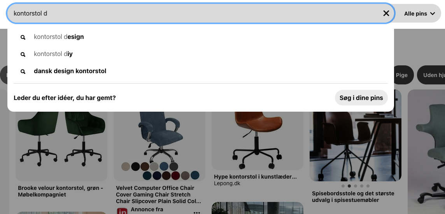Open the three-dot menu on the ad pin
The height and width of the screenshot is (214, 445).
pyautogui.click(x=196, y=212)
